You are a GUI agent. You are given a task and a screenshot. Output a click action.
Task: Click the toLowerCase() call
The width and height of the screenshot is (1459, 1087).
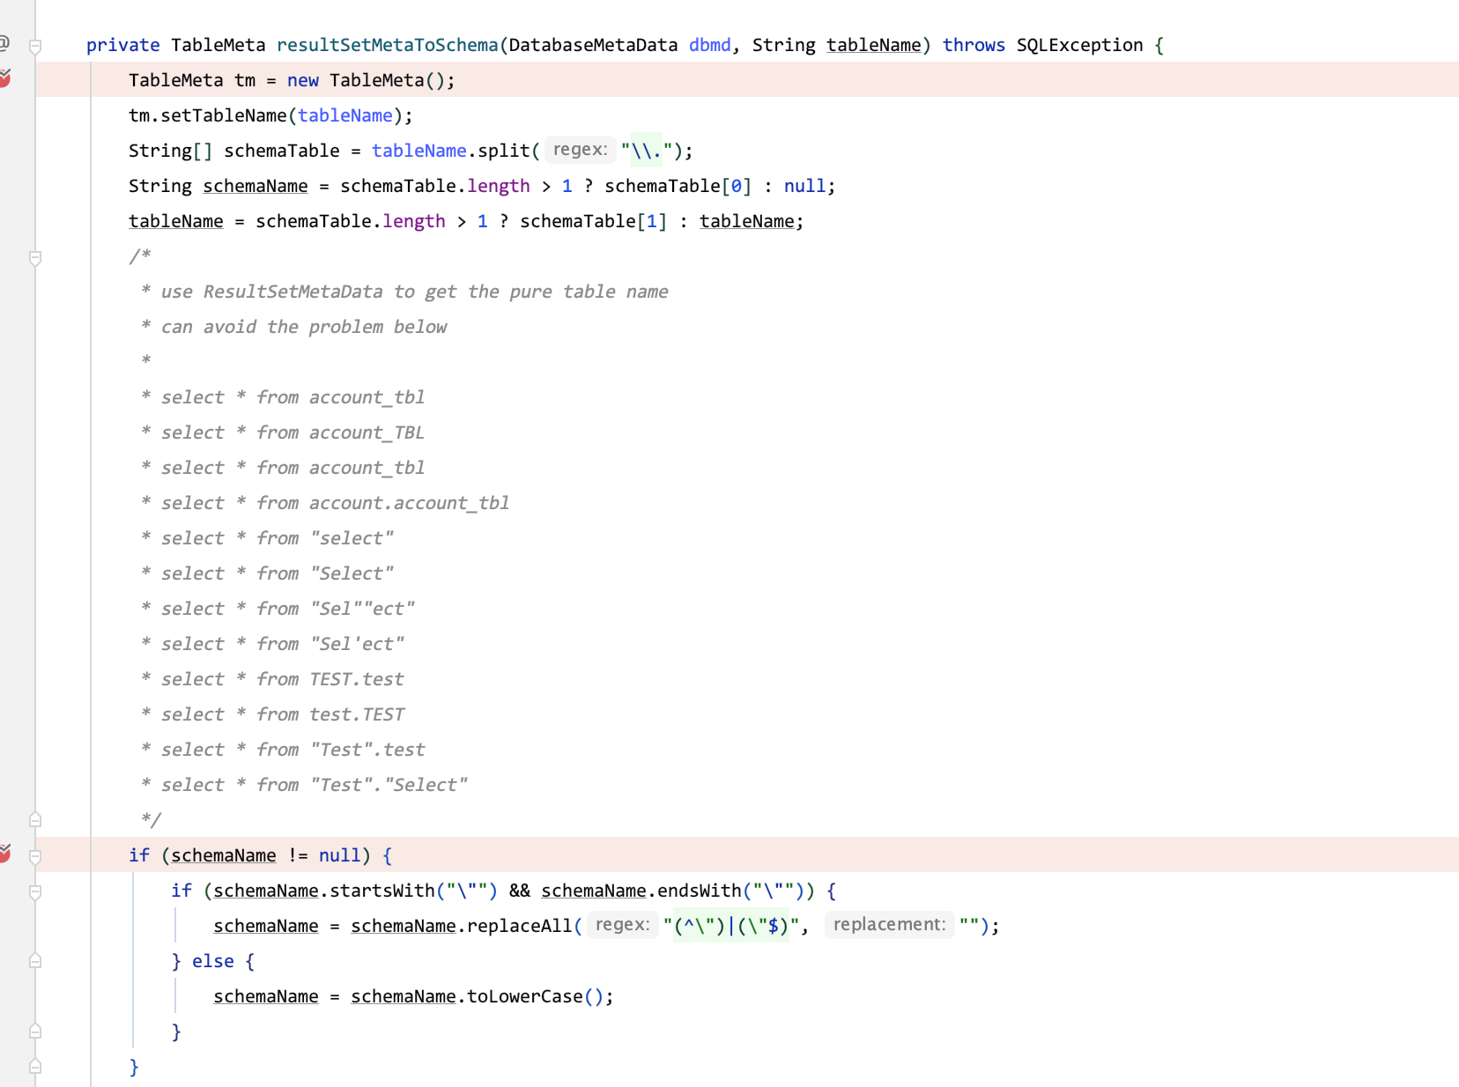[x=536, y=996]
